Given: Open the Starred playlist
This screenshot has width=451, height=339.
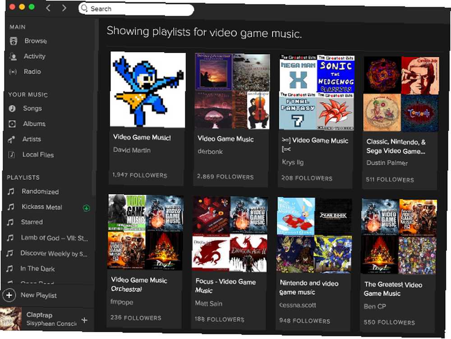Looking at the screenshot, I should tap(32, 222).
